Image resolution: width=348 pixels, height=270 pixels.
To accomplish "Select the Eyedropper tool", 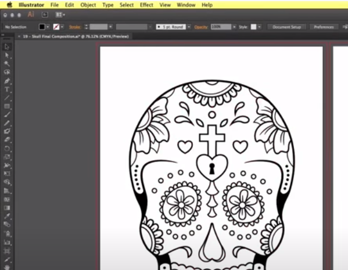I will (6, 216).
